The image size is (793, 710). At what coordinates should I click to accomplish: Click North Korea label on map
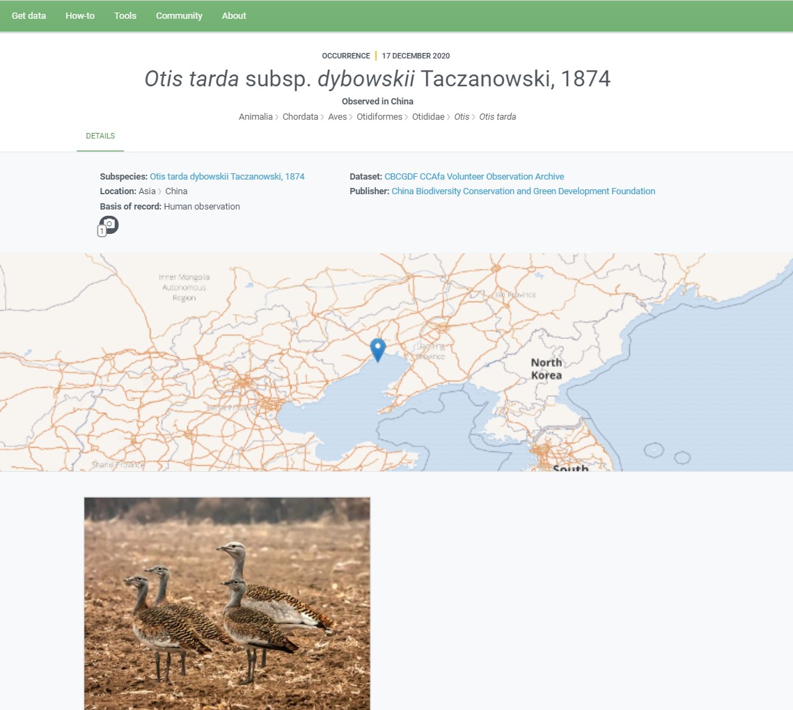(547, 369)
